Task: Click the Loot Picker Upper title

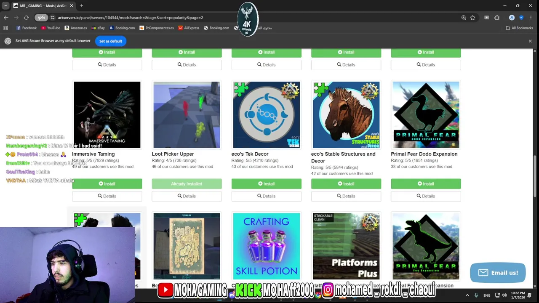Action: tap(173, 154)
